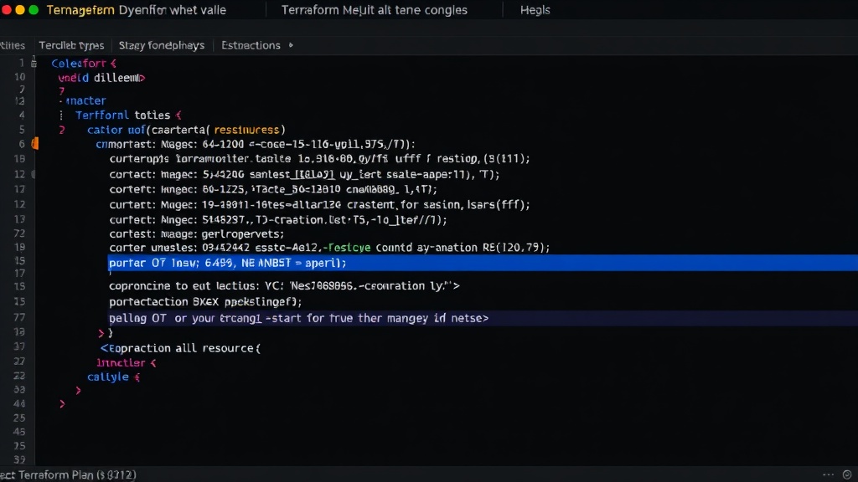Click the 'catior uof(caarterta' line
This screenshot has width=858, height=482.
pyautogui.click(x=186, y=130)
